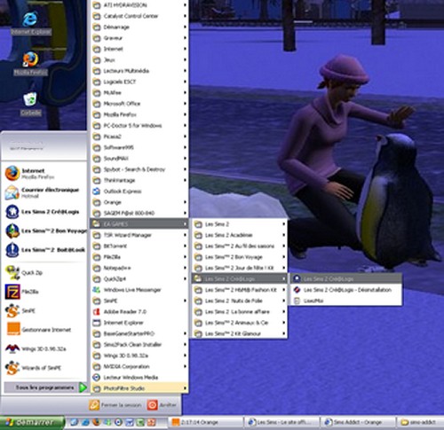
Task: Expand the Microsoft Office folder
Action: point(139,104)
